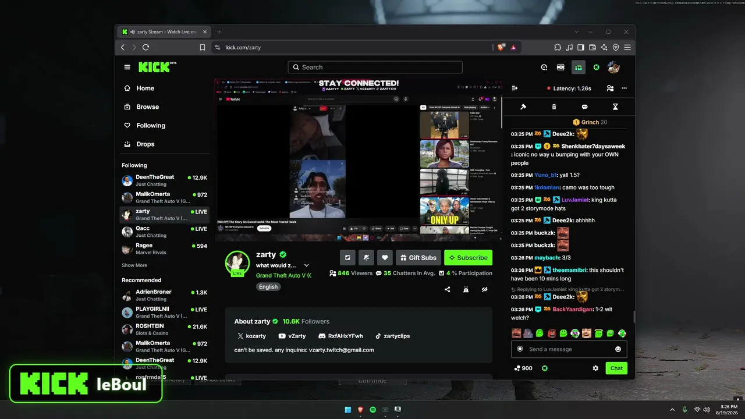Open the browser extensions puzzle icon

tap(558, 47)
